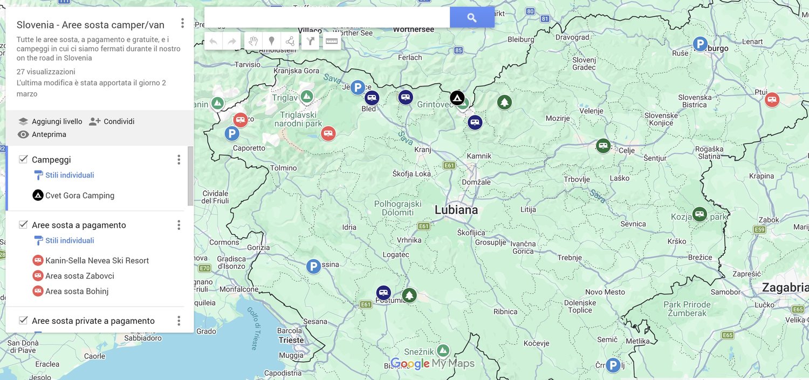Toggle Aree sosta a pagamento checkbox
Viewport: 809px width, 380px height.
23,225
